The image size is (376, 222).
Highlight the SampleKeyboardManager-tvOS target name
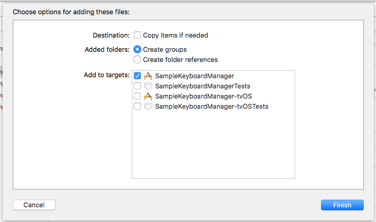[204, 96]
